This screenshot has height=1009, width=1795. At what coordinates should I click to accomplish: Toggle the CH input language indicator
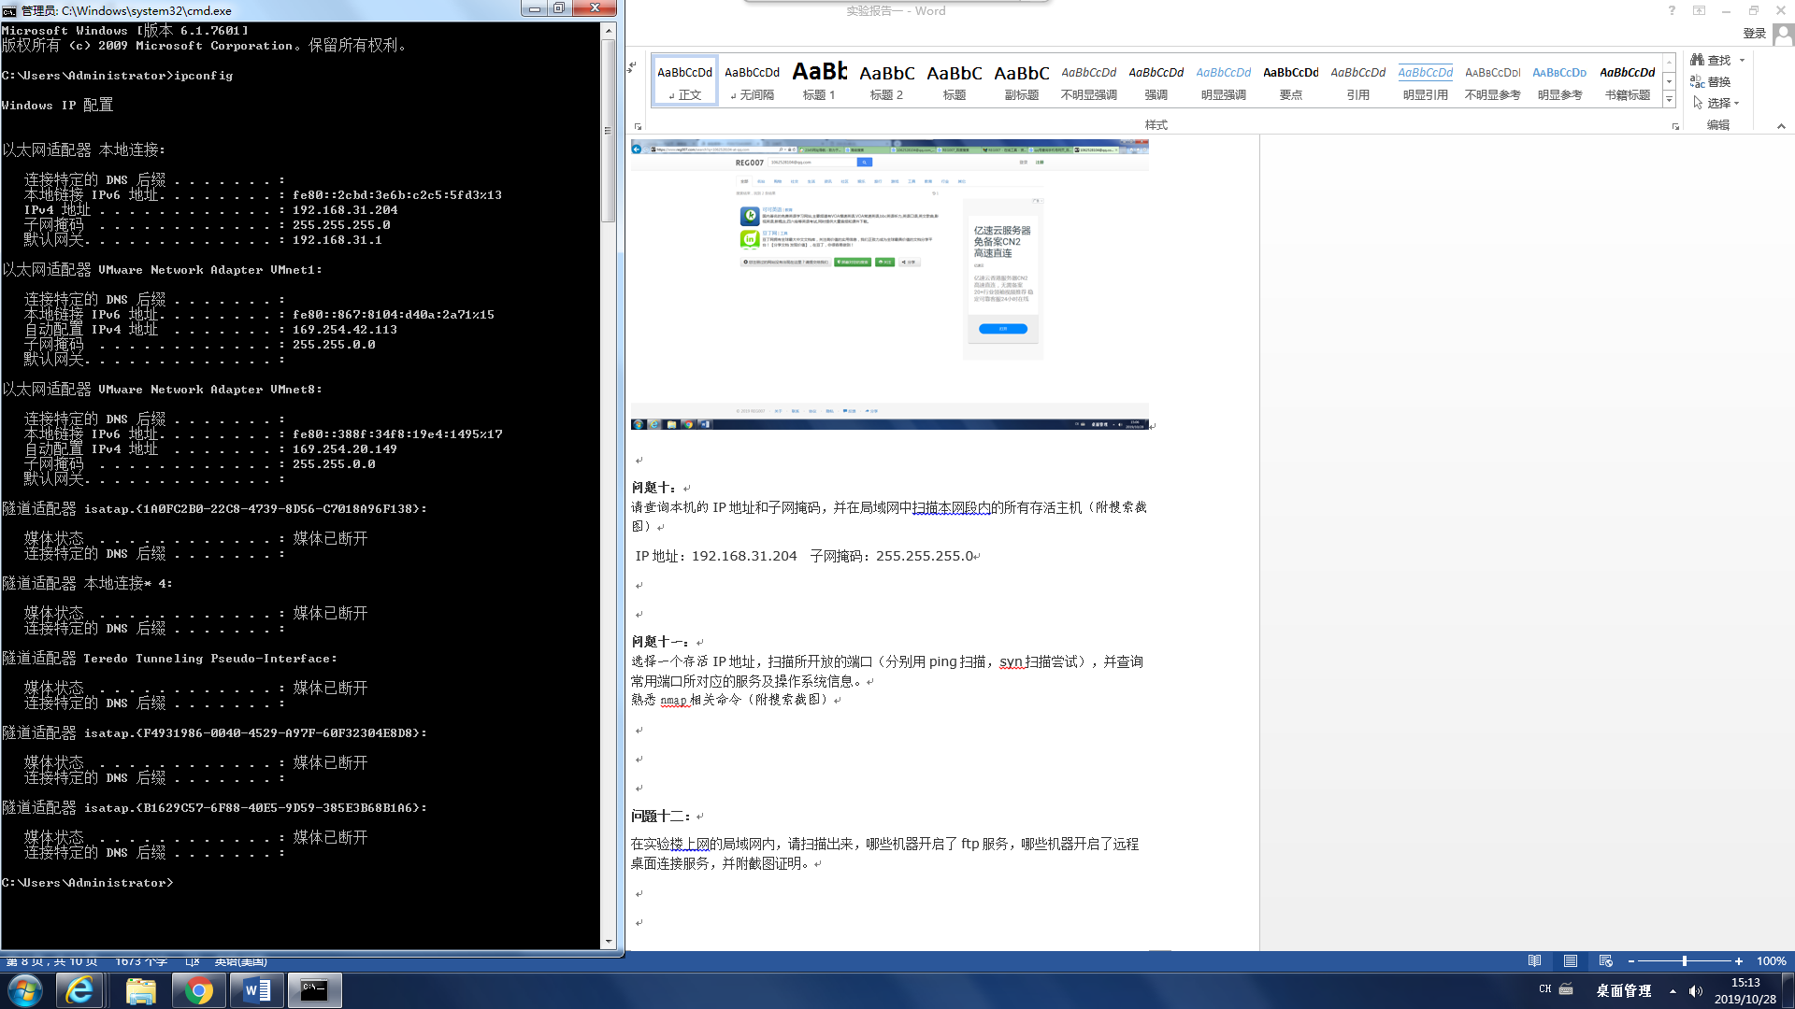1544,988
